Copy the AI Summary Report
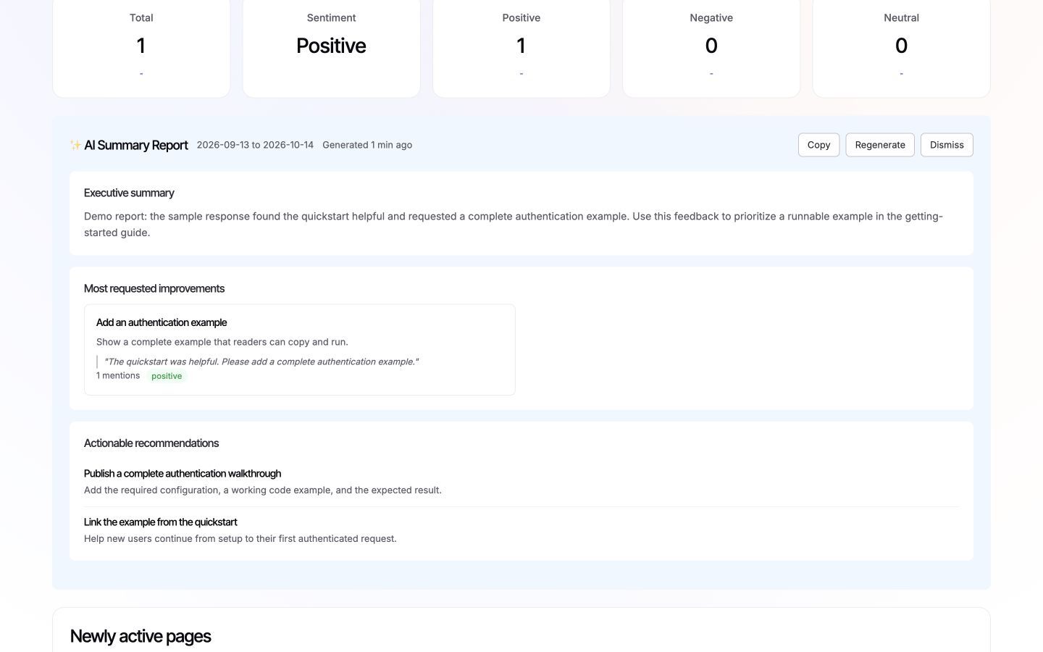 click(818, 145)
